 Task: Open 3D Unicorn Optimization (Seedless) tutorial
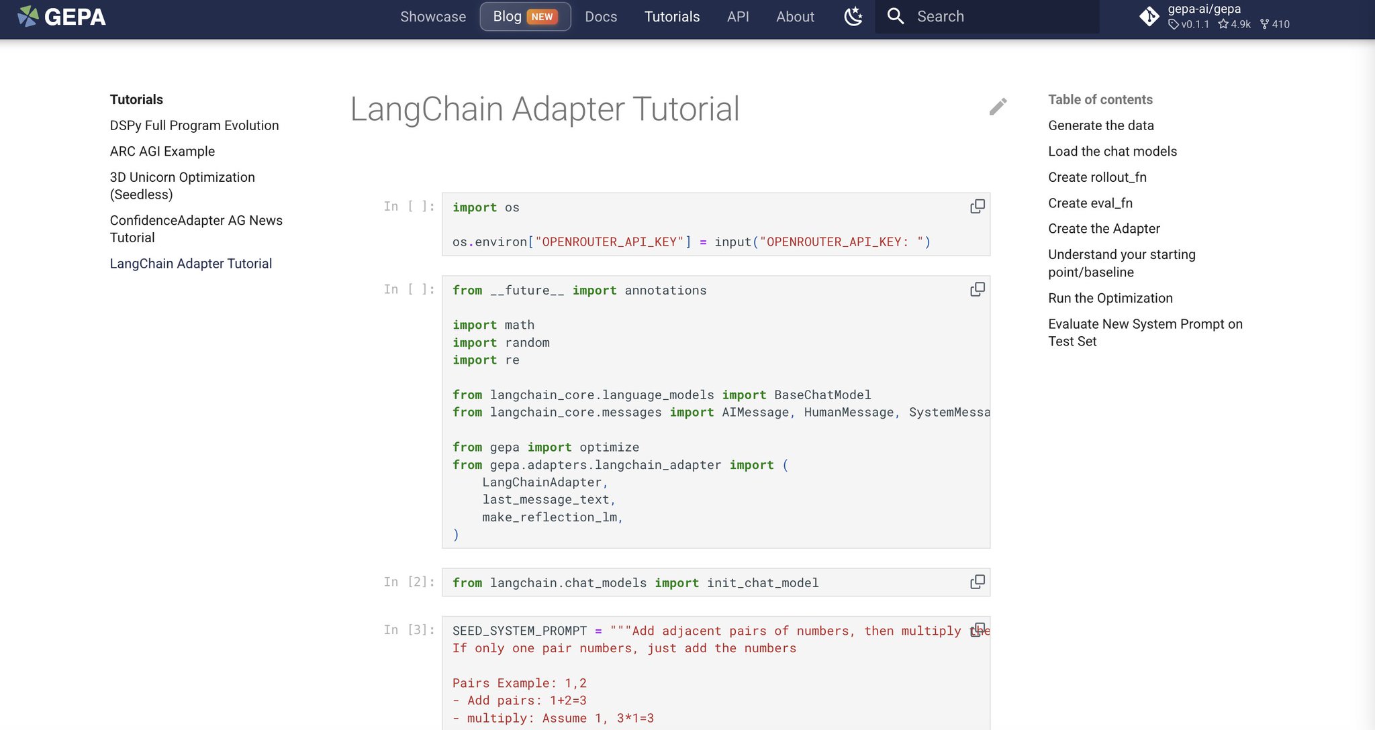click(183, 186)
